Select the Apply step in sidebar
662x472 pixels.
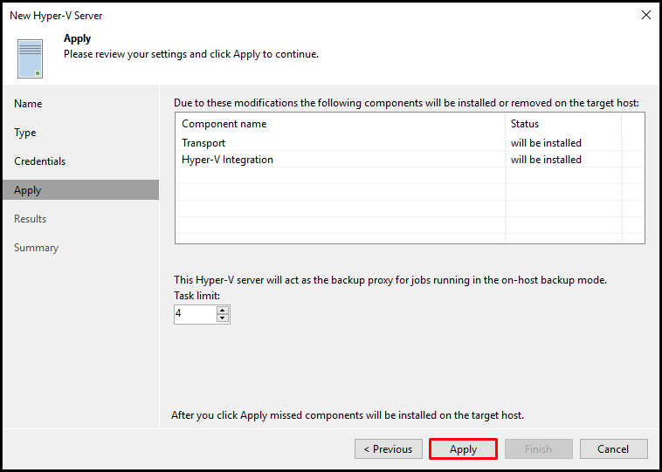[80, 190]
